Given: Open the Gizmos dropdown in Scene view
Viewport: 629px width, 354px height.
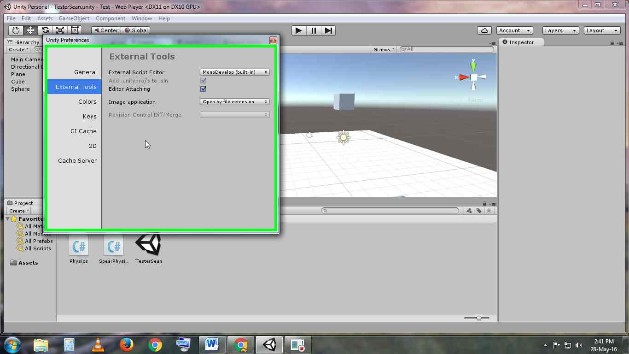Looking at the screenshot, I should pyautogui.click(x=384, y=49).
